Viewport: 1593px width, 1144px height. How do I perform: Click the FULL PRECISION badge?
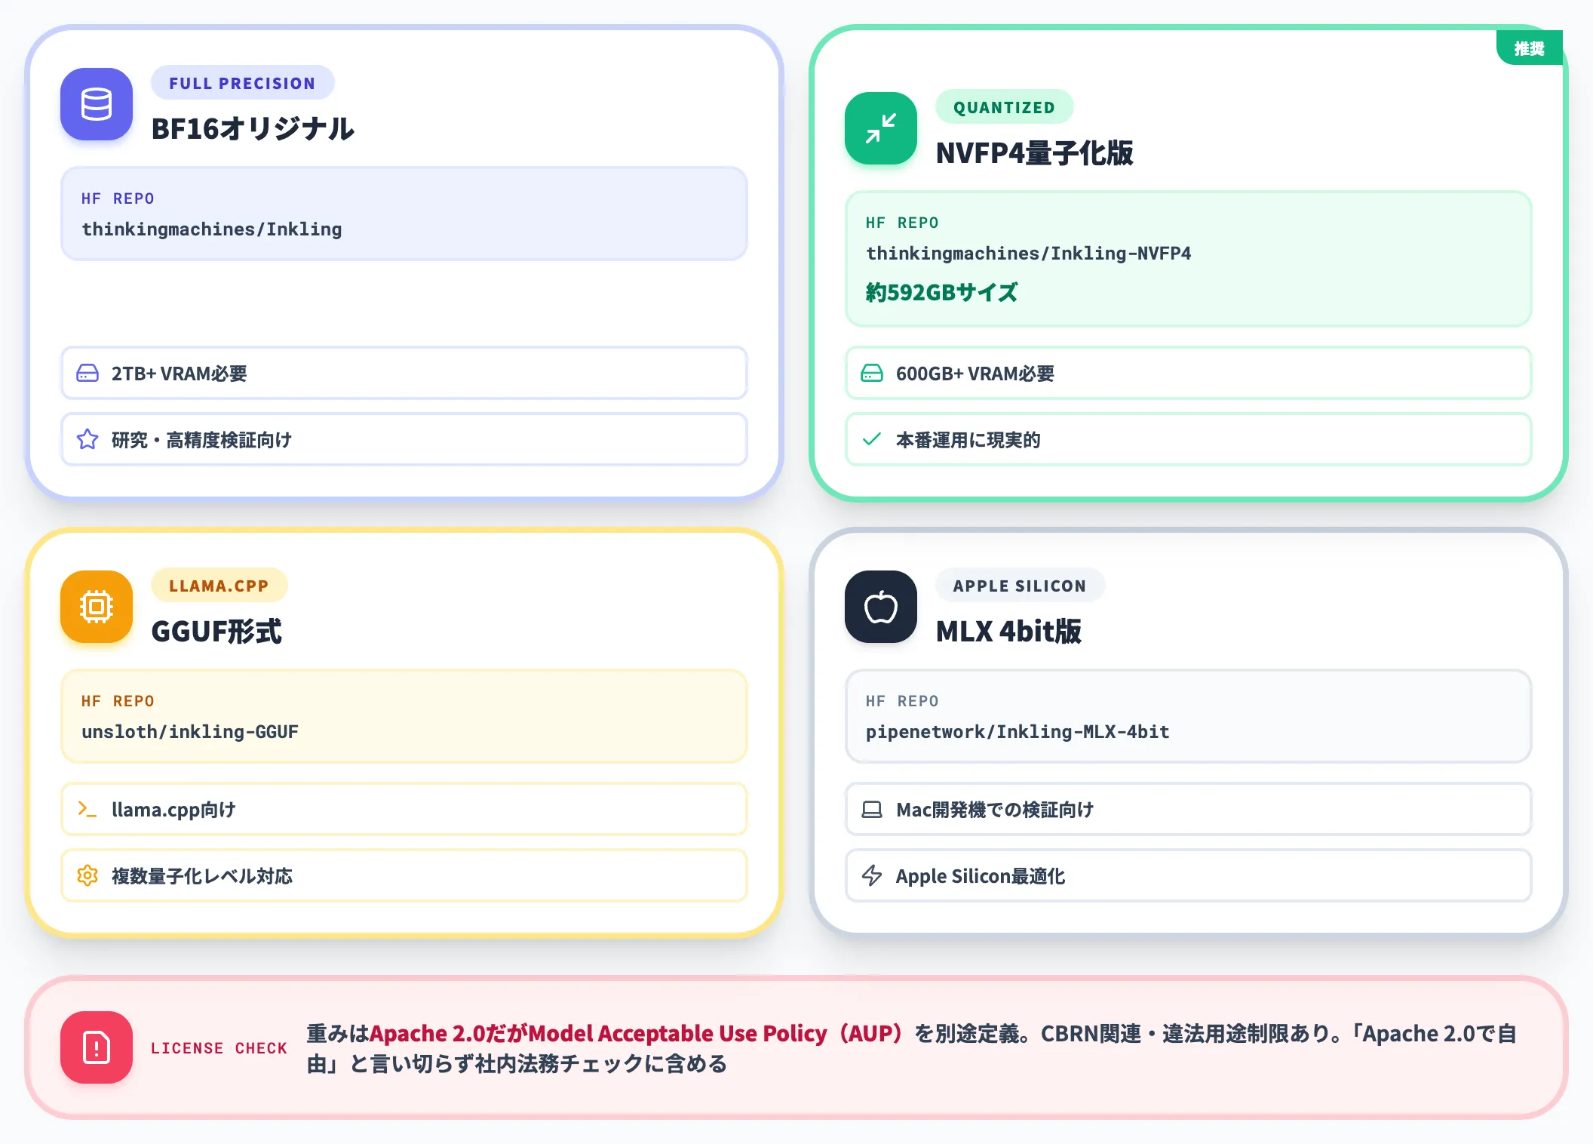coord(242,83)
